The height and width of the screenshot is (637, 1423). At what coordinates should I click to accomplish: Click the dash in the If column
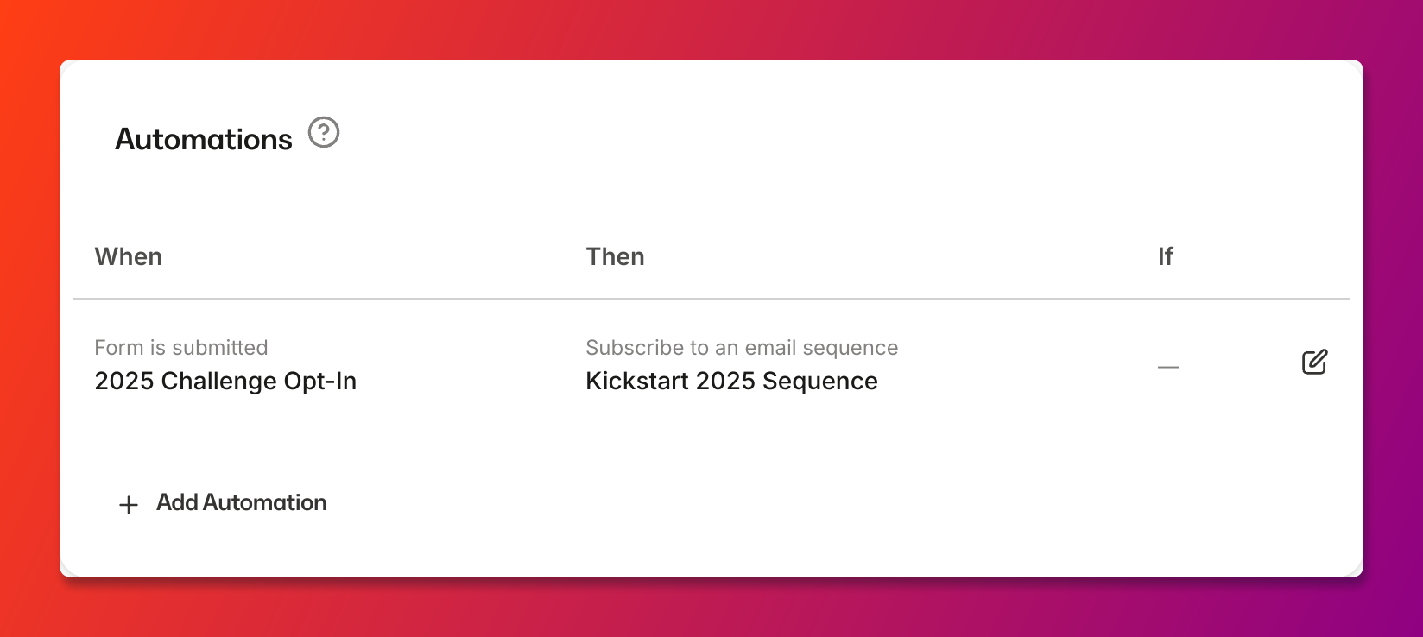1168,368
